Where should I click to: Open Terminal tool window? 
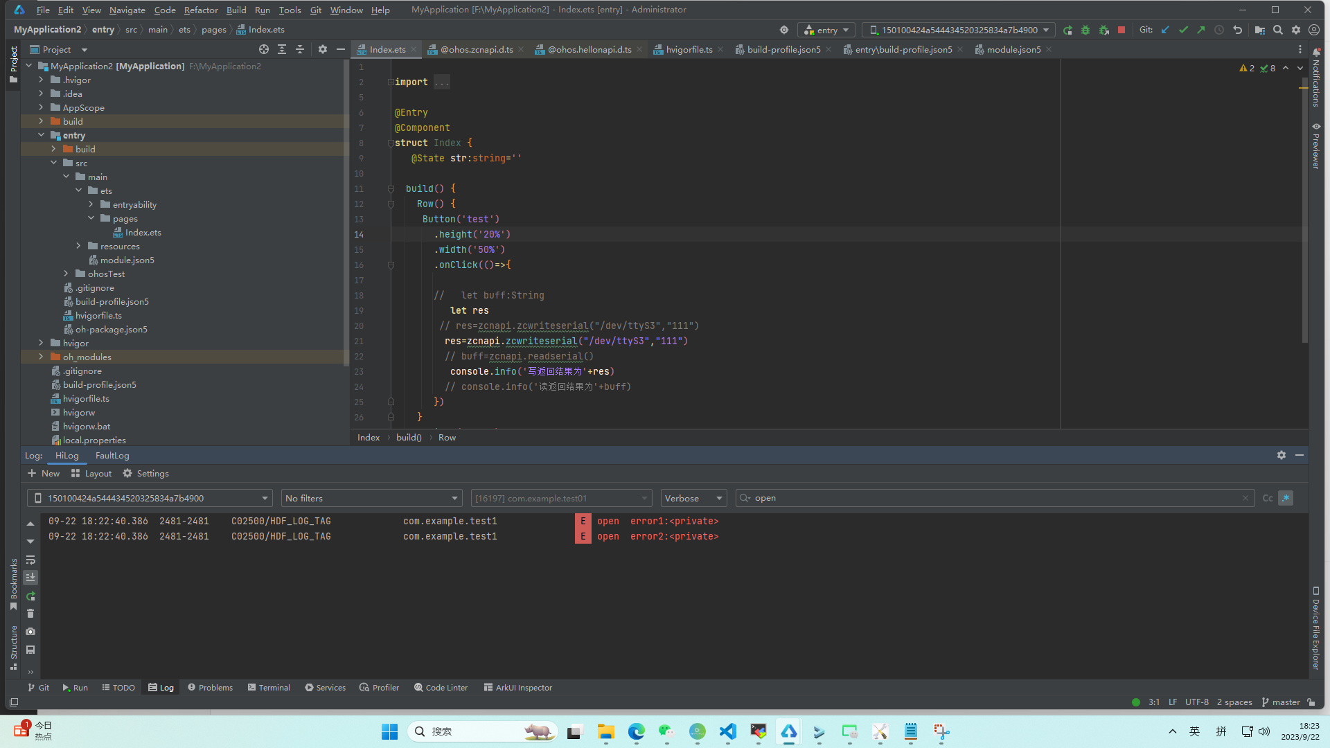(269, 687)
